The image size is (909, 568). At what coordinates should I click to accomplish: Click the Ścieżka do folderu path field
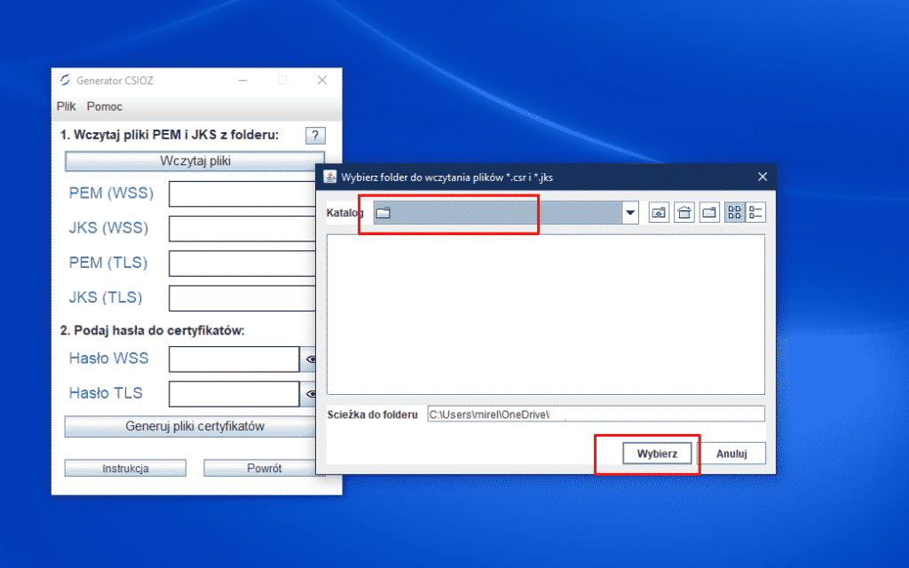click(596, 414)
